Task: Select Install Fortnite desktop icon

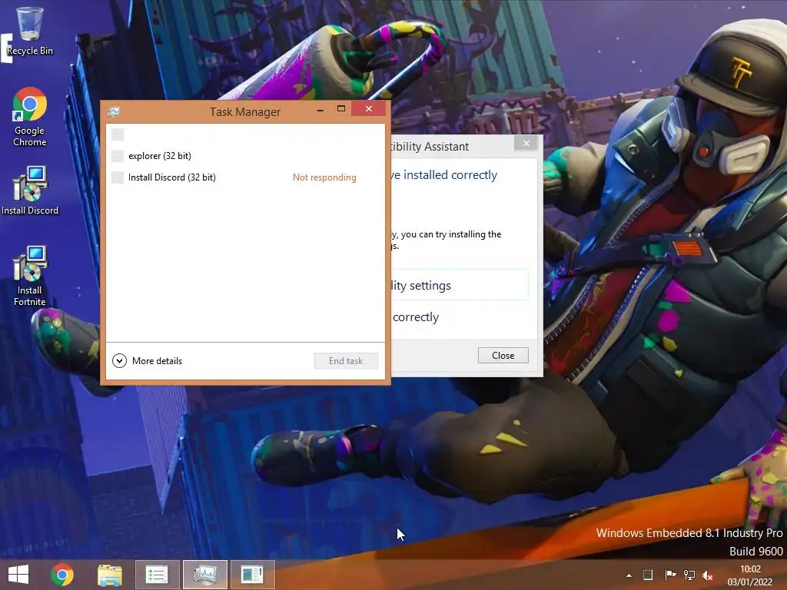Action: click(x=30, y=276)
